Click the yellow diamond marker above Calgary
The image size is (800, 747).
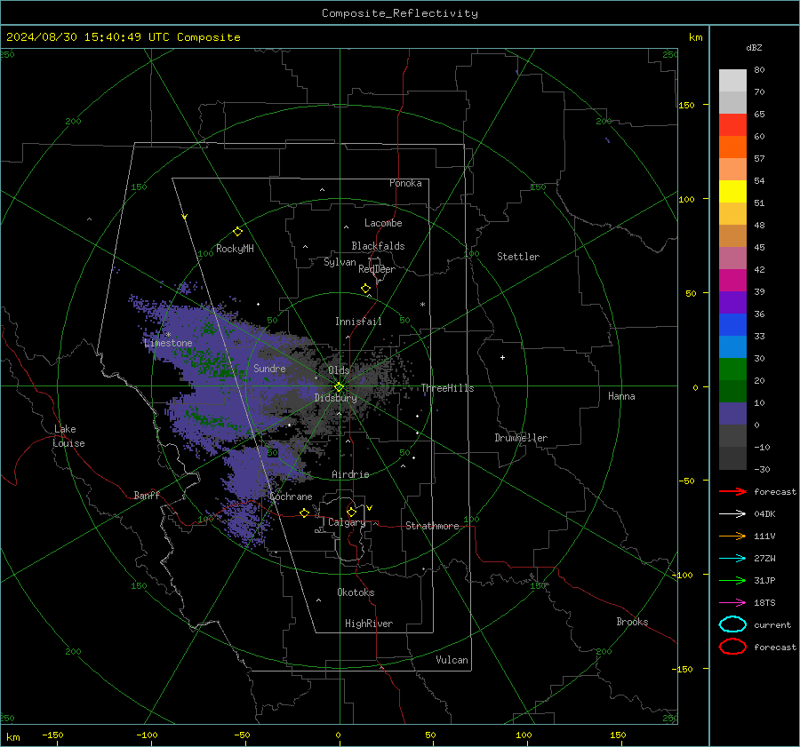point(351,512)
